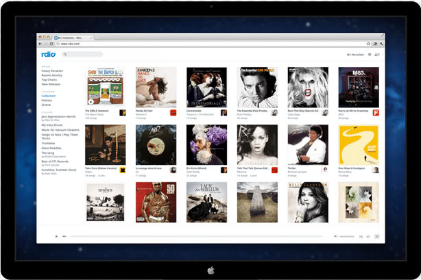Image resolution: width=421 pixels, height=280 pixels.
Task: Bookmark page with star icon
Action: point(368,44)
